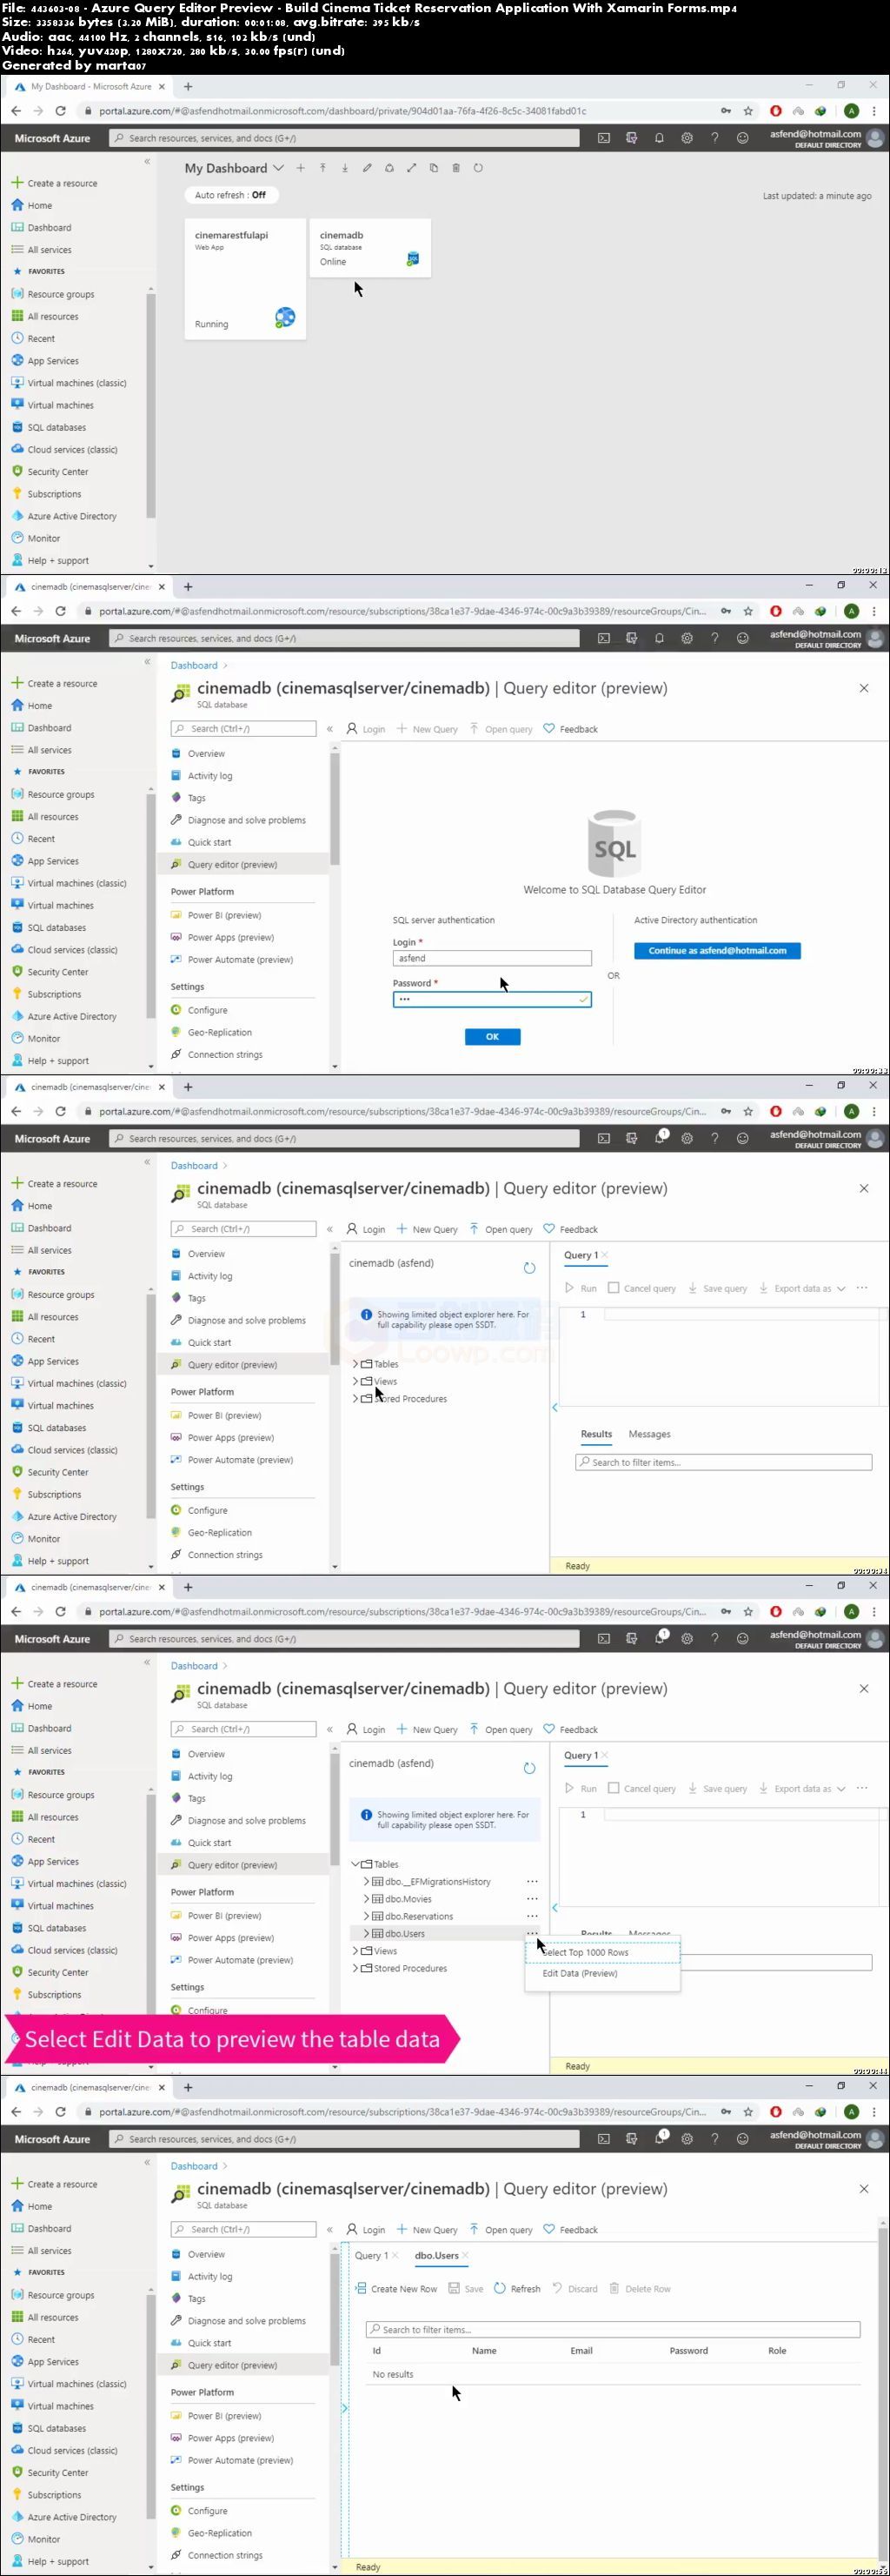Image resolution: width=890 pixels, height=2576 pixels.
Task: Click the ellipsis next to dbo.Reservations
Action: click(x=533, y=1916)
